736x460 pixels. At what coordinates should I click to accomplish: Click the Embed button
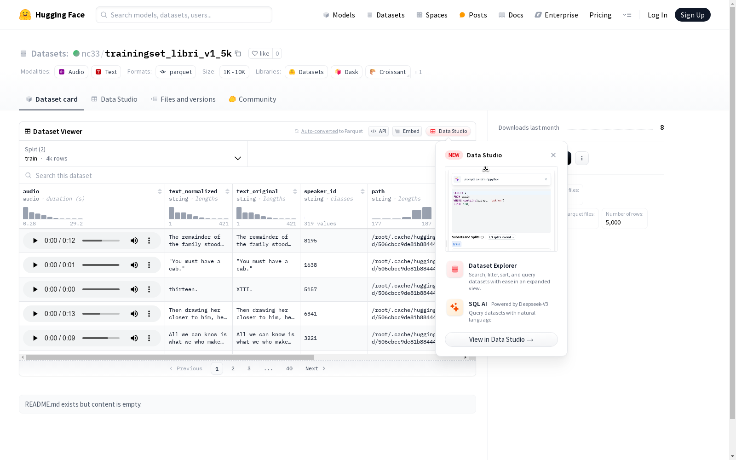click(x=407, y=131)
